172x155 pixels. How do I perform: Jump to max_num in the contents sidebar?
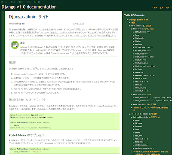138,136
